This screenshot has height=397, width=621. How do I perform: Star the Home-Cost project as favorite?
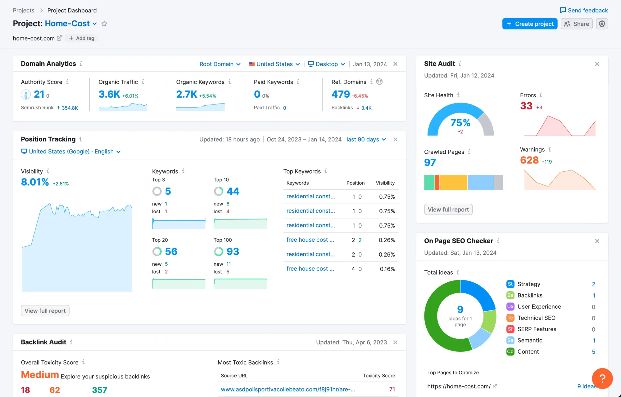[x=104, y=24]
